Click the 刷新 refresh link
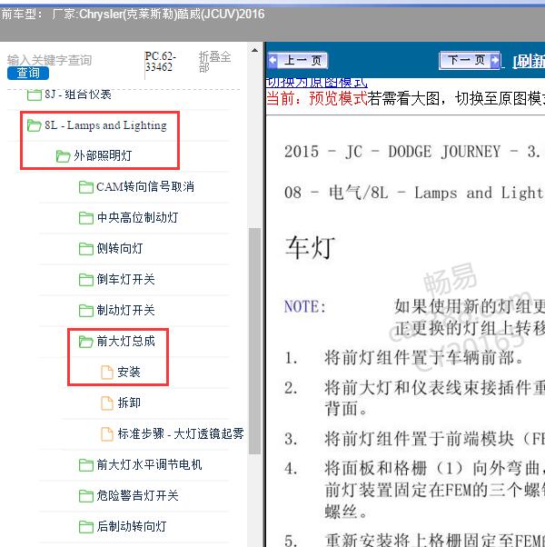 (x=529, y=62)
